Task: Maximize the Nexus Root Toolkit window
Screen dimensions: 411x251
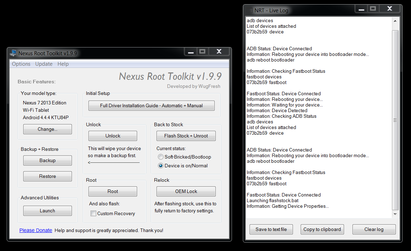Action: click(x=202, y=52)
